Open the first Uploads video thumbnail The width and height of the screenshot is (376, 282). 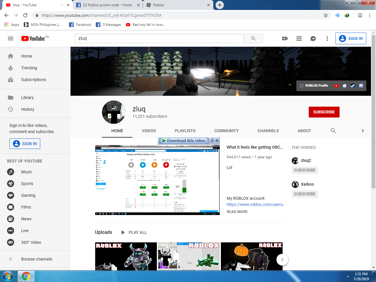pos(126,256)
